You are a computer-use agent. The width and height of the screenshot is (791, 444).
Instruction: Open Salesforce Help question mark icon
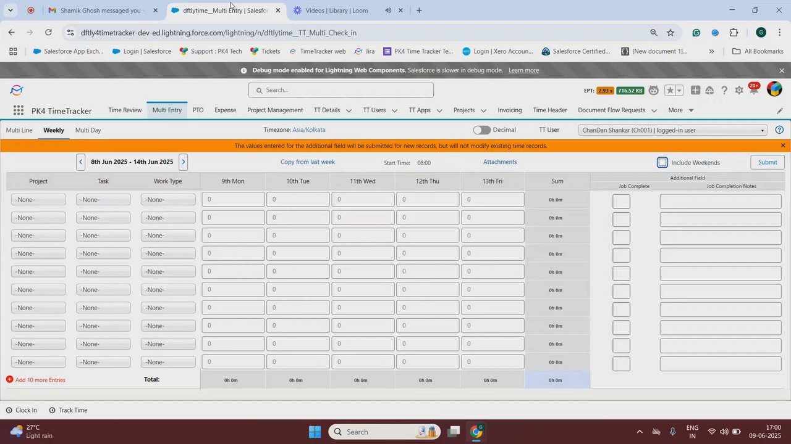click(724, 91)
